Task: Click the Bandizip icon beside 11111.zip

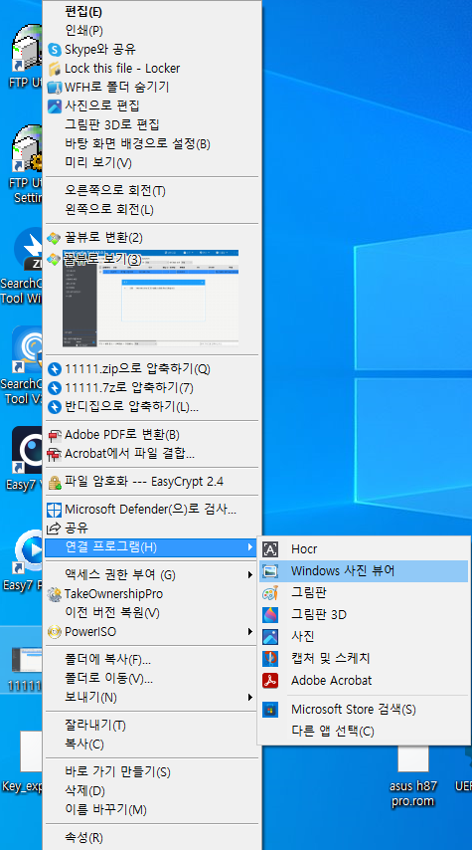Action: coord(55,369)
